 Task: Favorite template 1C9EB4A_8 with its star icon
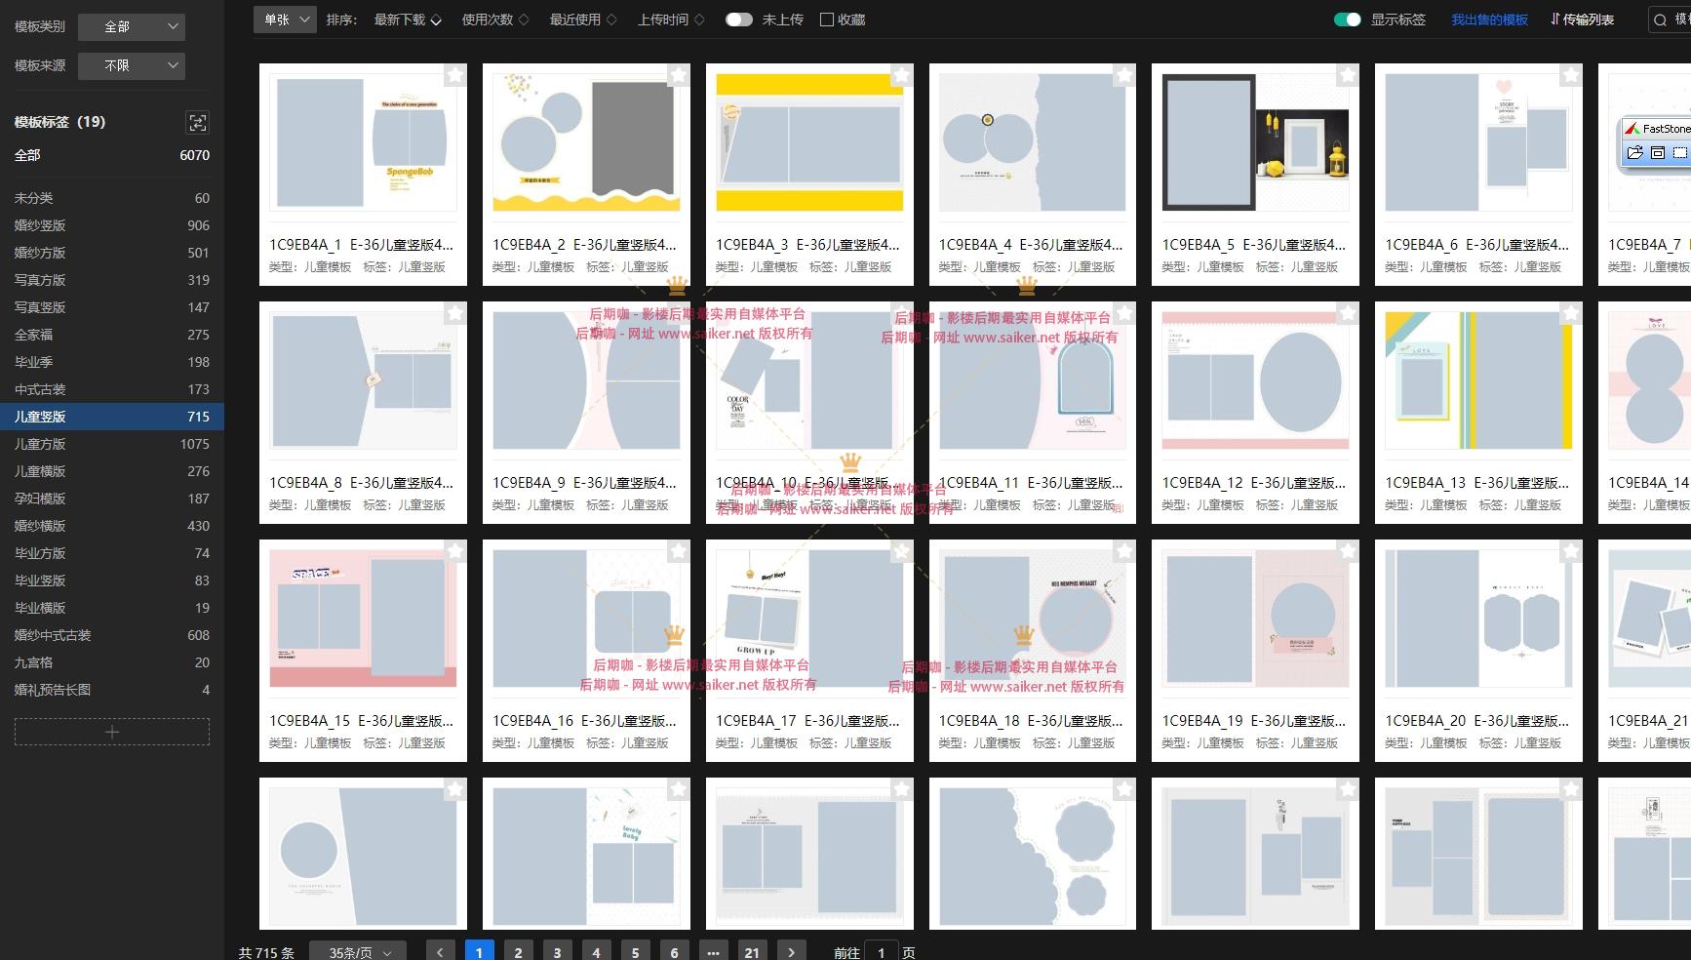(455, 313)
